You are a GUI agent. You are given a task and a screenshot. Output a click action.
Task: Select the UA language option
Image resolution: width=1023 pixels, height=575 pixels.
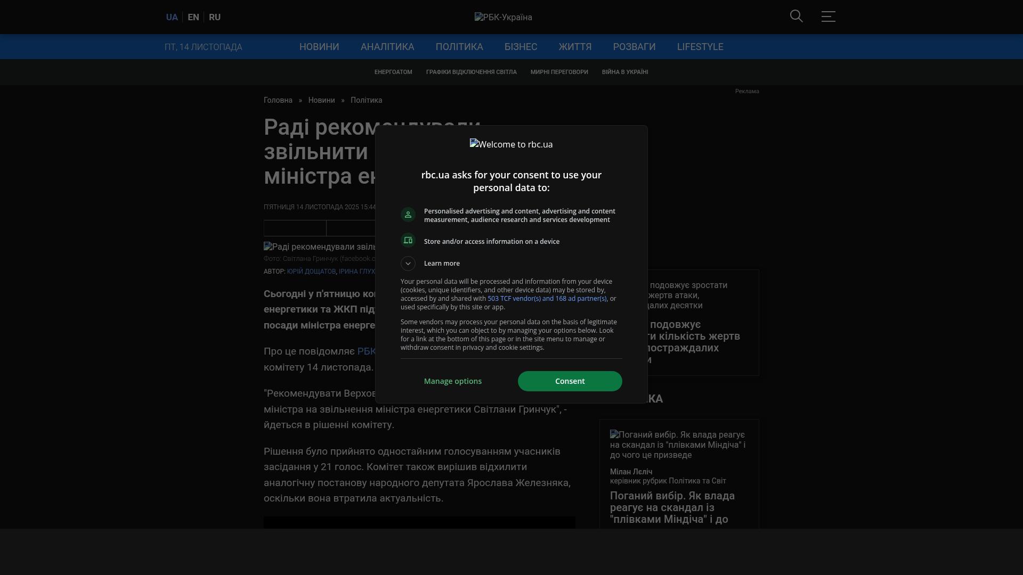(172, 18)
